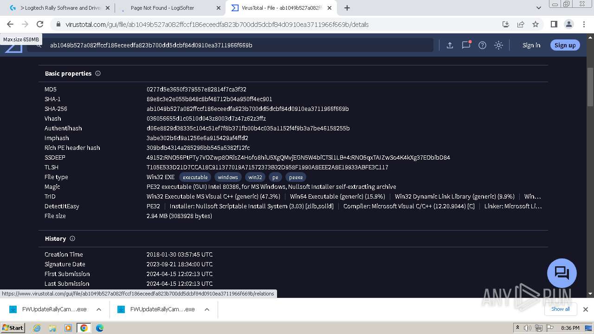The width and height of the screenshot is (594, 334).
Task: Click the TLSH value
Action: 267,167
